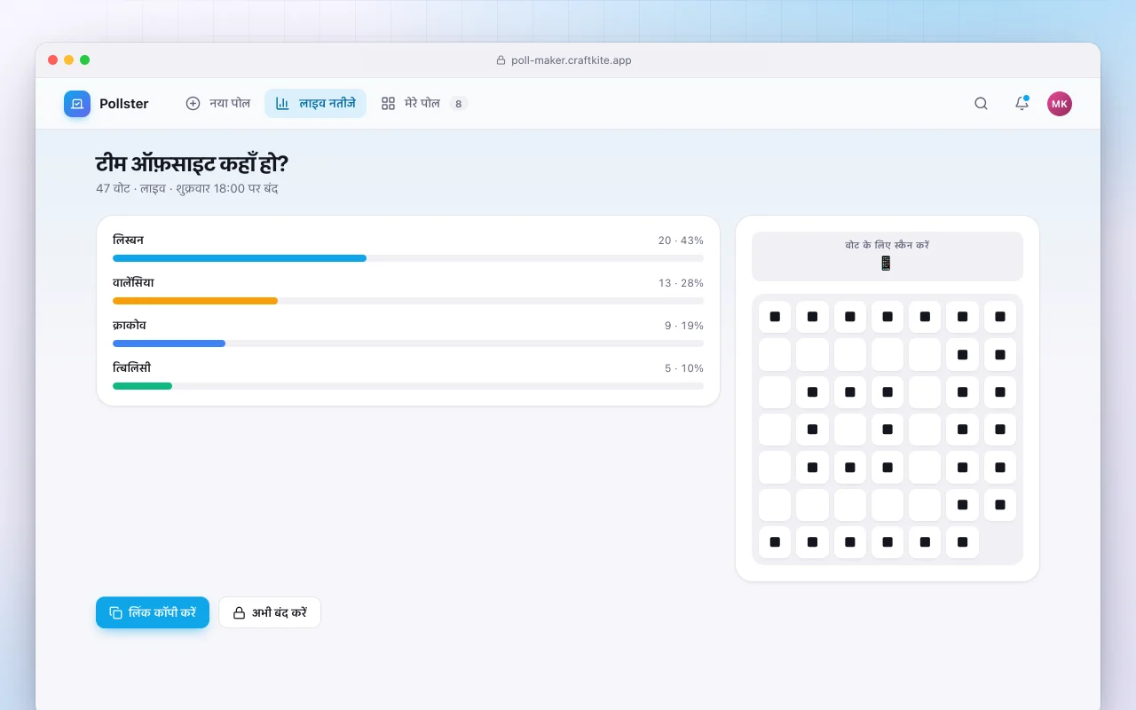
Task: Click the क्राकोव option label
Action: point(130,326)
